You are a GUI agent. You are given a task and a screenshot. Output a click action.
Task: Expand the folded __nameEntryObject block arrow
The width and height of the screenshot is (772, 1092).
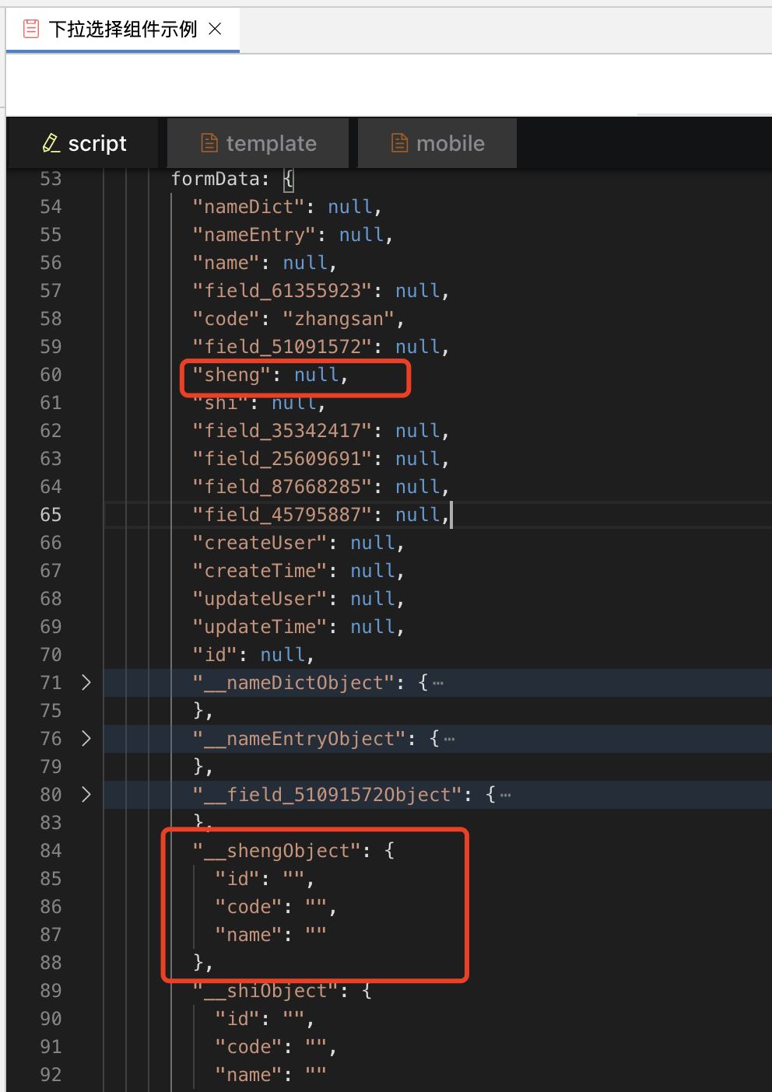coord(86,739)
